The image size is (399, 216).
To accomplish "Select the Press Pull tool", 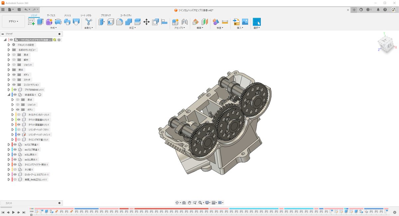I will [x=102, y=22].
